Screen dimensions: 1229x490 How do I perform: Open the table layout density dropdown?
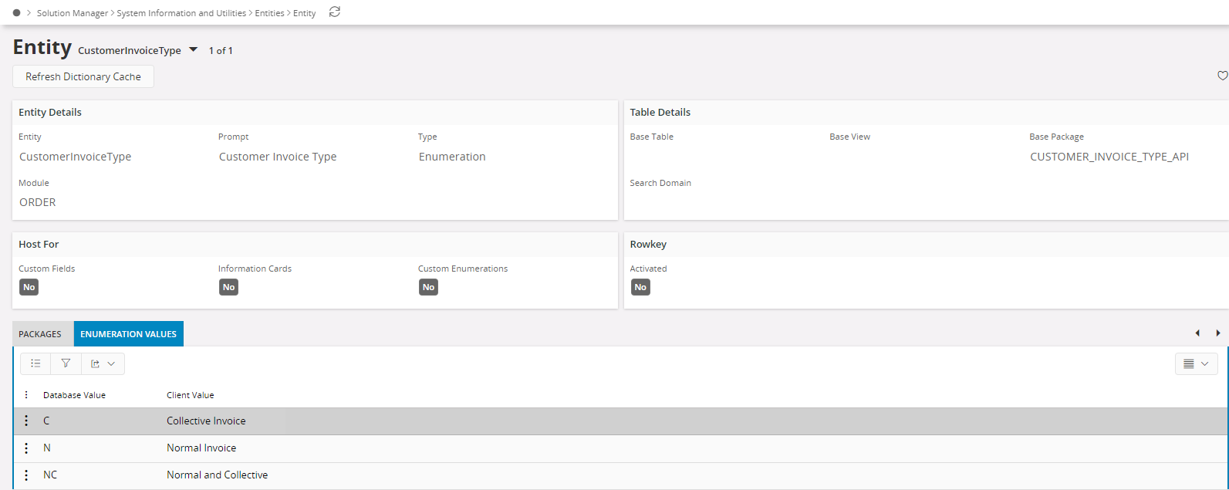click(1196, 363)
